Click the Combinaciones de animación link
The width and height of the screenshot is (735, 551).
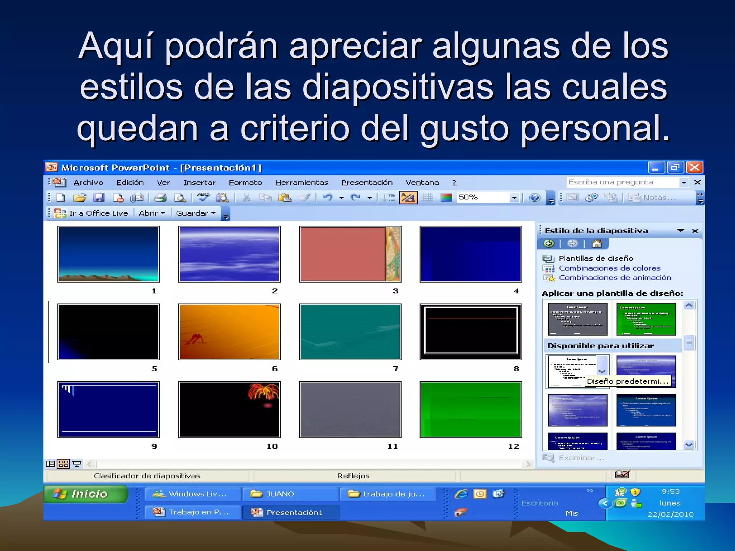pyautogui.click(x=615, y=278)
